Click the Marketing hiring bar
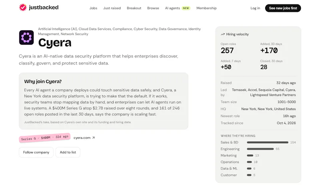This screenshot has height=191, width=320. pos(250,156)
